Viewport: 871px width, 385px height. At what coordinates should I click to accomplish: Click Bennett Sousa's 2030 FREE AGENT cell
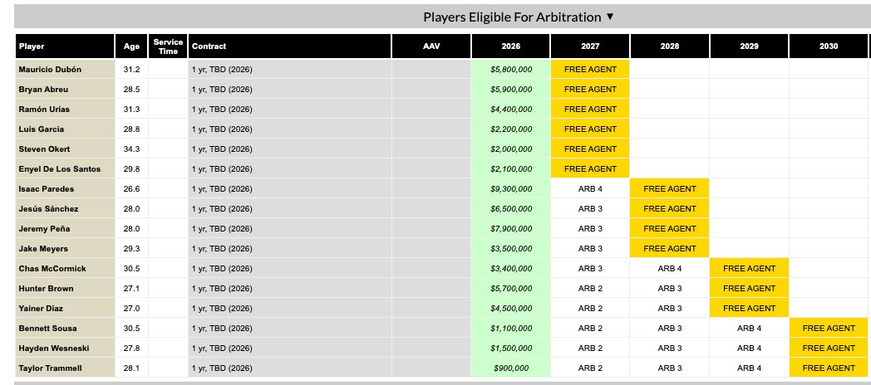pyautogui.click(x=829, y=329)
